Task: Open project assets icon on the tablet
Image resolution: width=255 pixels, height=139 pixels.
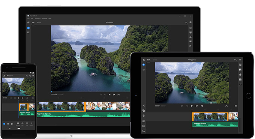Action: coord(144,70)
